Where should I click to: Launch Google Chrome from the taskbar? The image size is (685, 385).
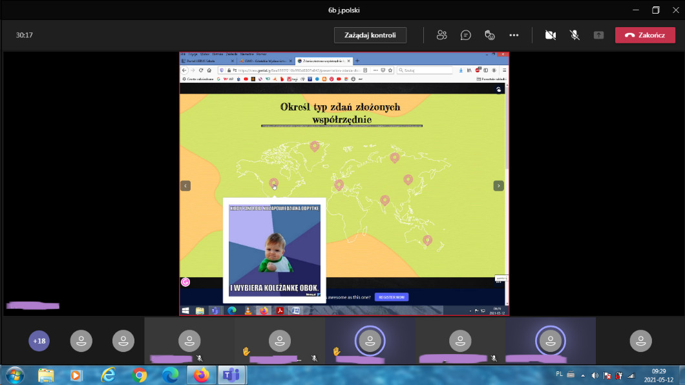pyautogui.click(x=139, y=375)
